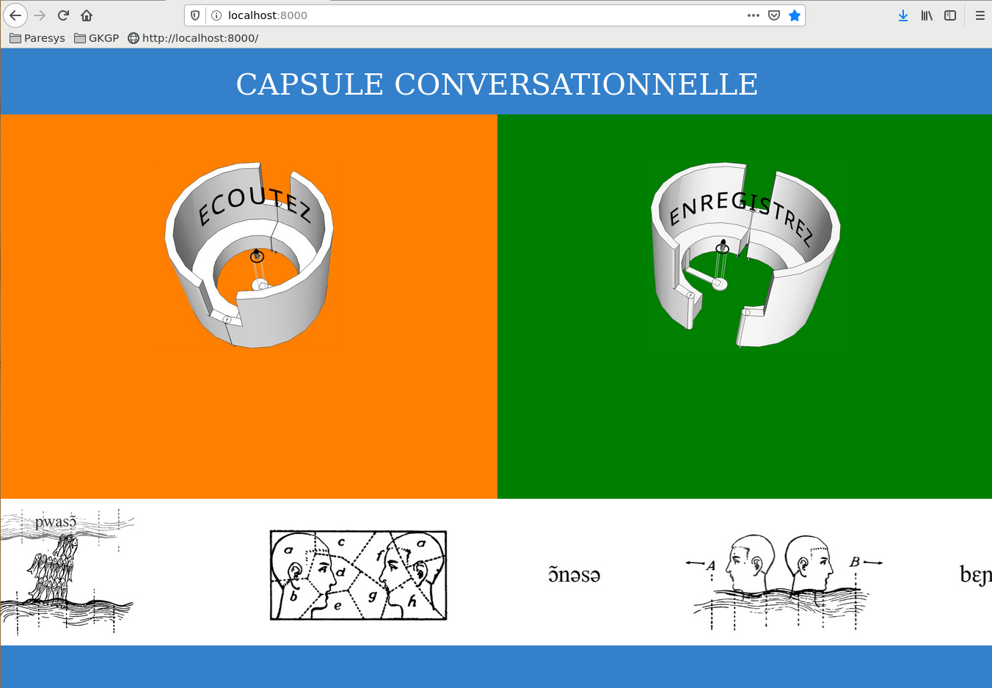Click the CAPSULE CONVERSATIONNELLE heading
Screen dimensions: 992x688
click(x=497, y=84)
